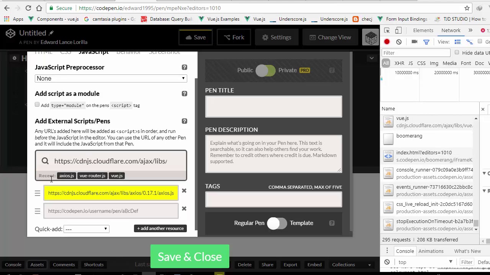This screenshot has width=490, height=275.
Task: Open Change View menu
Action: tap(330, 37)
